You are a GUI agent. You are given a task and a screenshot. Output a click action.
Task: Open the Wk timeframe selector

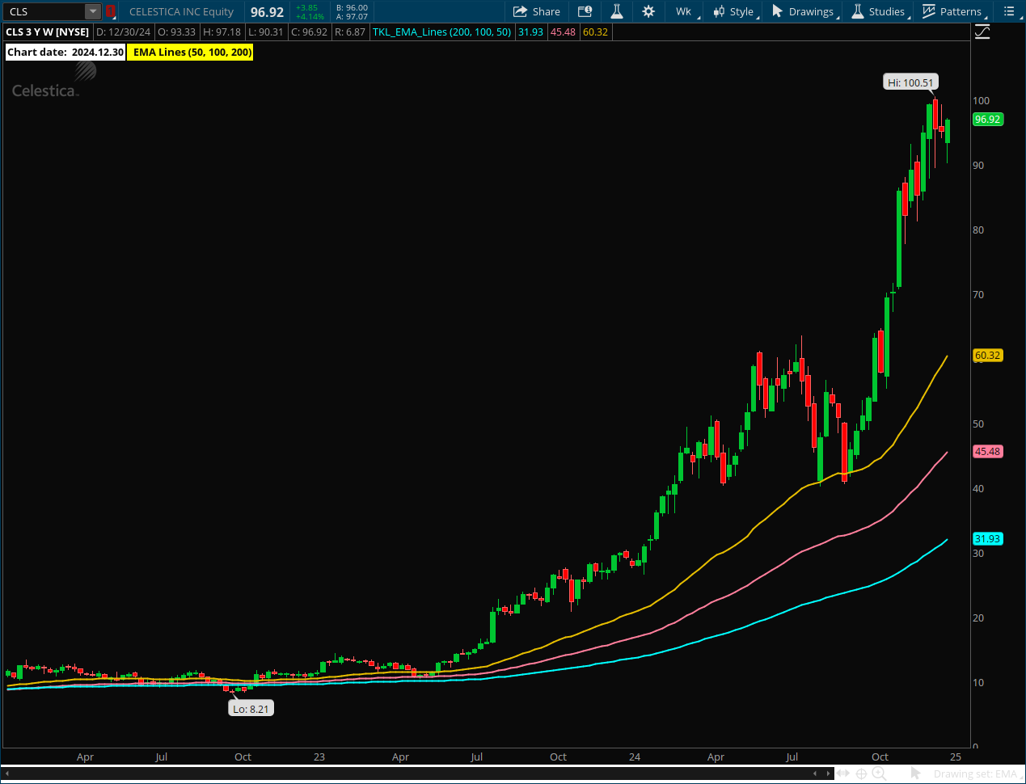click(x=683, y=11)
